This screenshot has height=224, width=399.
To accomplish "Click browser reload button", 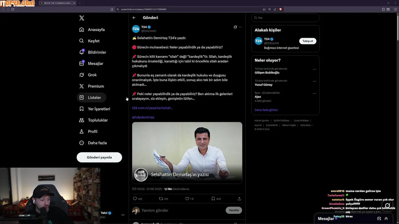I will coord(12,9).
